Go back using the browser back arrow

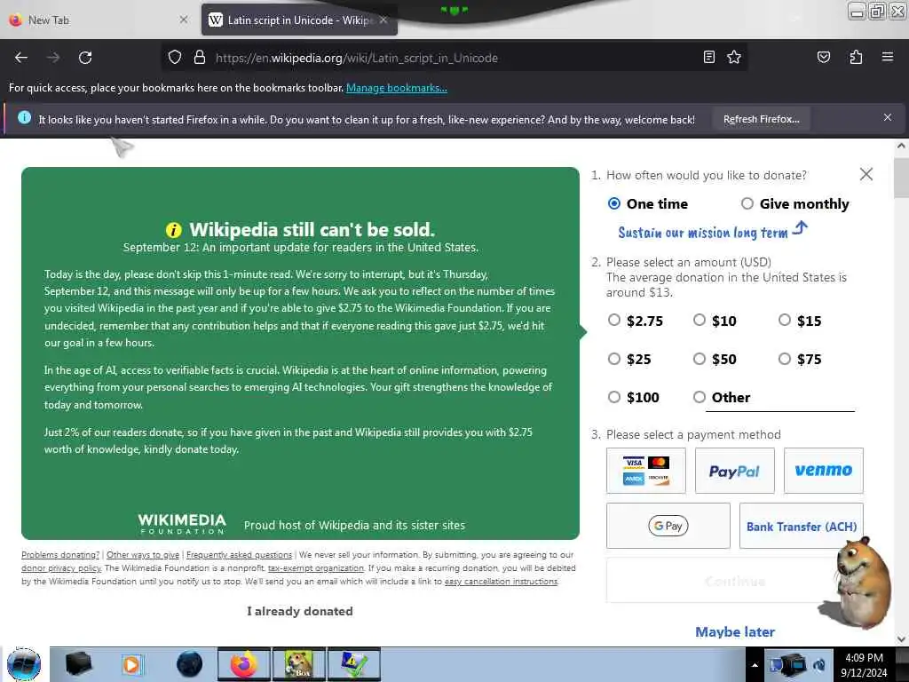coord(21,58)
